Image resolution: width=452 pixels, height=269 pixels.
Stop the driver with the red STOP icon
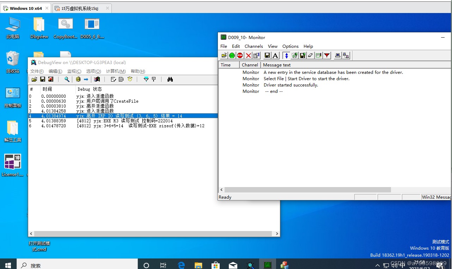coord(240,55)
